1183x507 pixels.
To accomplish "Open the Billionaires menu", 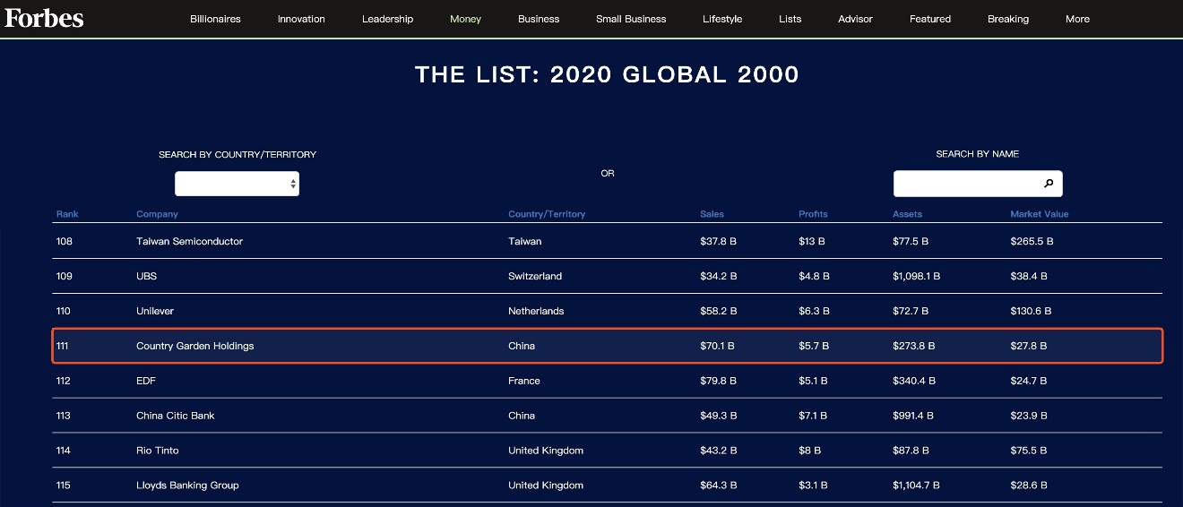I will (215, 19).
